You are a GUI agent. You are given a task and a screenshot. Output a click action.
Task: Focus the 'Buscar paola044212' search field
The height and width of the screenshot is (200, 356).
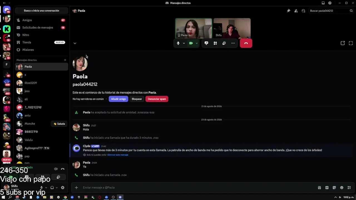click(x=331, y=11)
